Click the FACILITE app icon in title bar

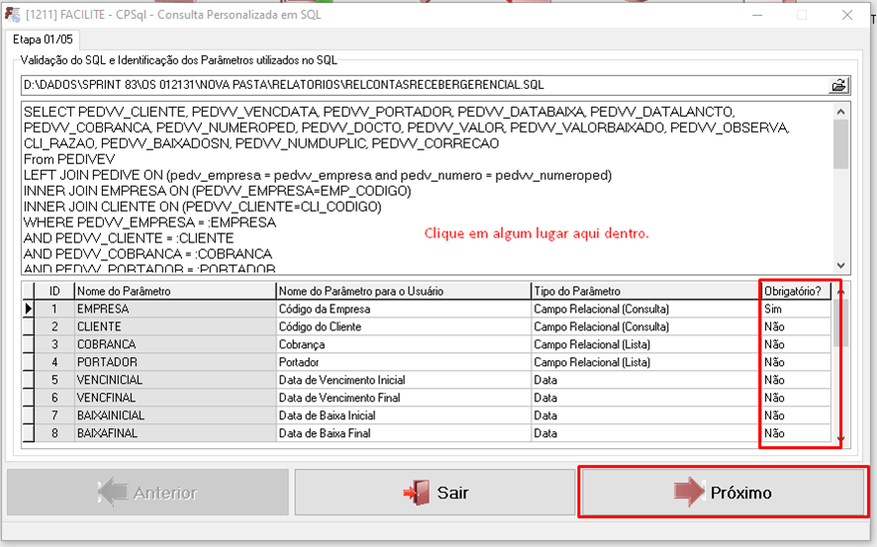pyautogui.click(x=13, y=15)
